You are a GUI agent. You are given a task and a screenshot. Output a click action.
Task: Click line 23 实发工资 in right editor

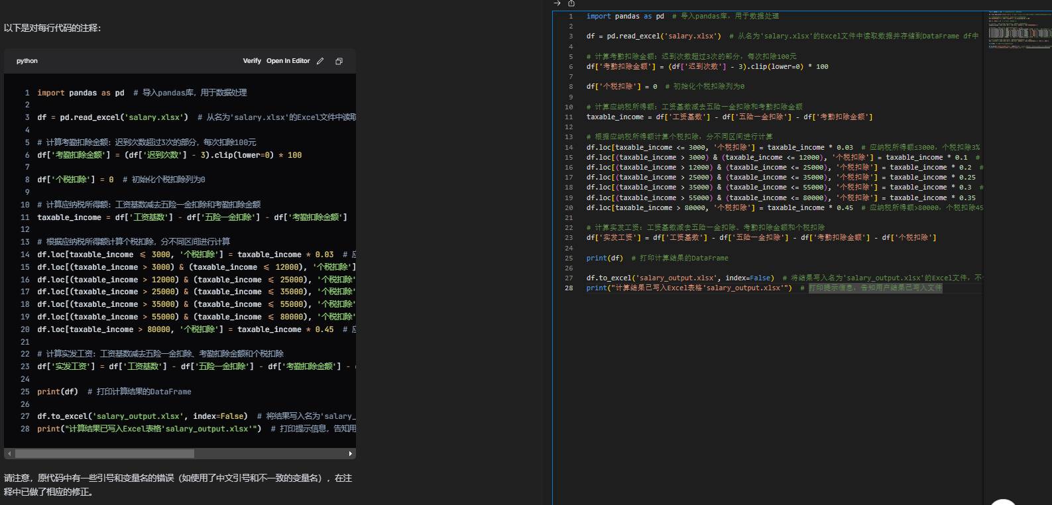[762, 237]
